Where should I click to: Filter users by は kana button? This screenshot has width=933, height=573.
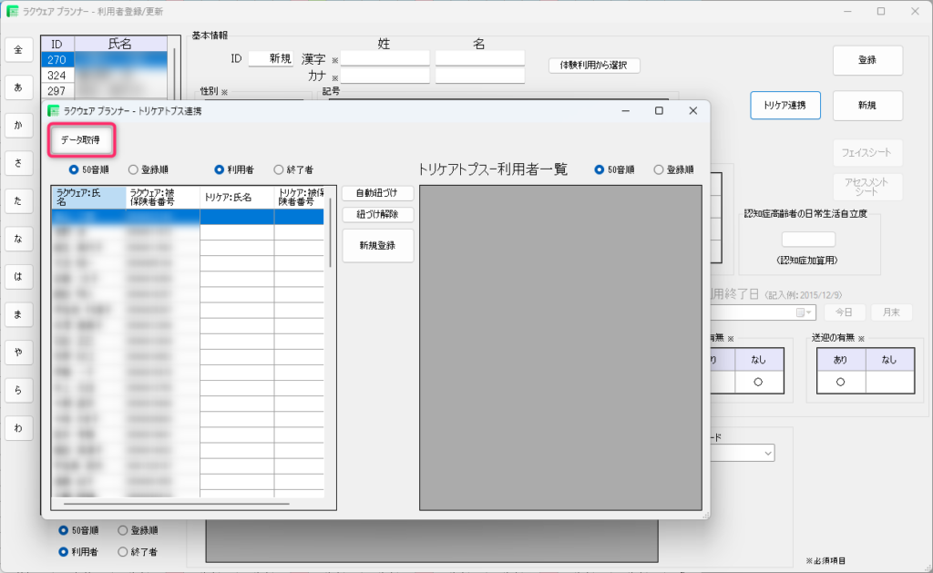18,277
